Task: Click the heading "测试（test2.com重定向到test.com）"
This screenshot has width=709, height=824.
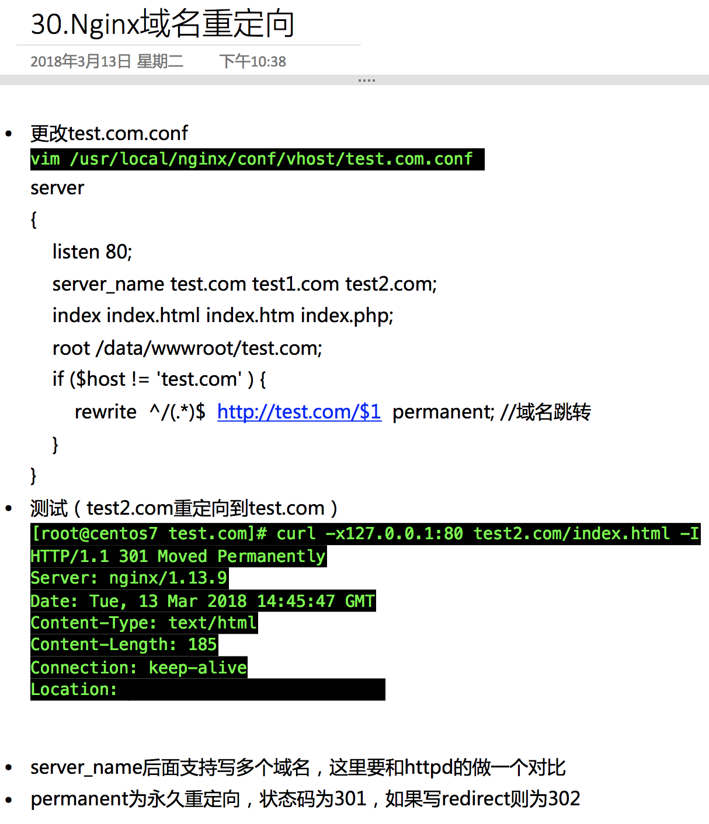Action: pos(184,508)
